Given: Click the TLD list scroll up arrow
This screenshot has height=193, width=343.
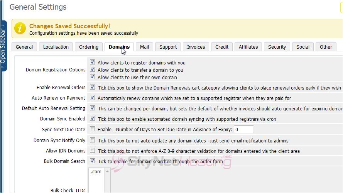Looking at the screenshot, I should [107, 171].
